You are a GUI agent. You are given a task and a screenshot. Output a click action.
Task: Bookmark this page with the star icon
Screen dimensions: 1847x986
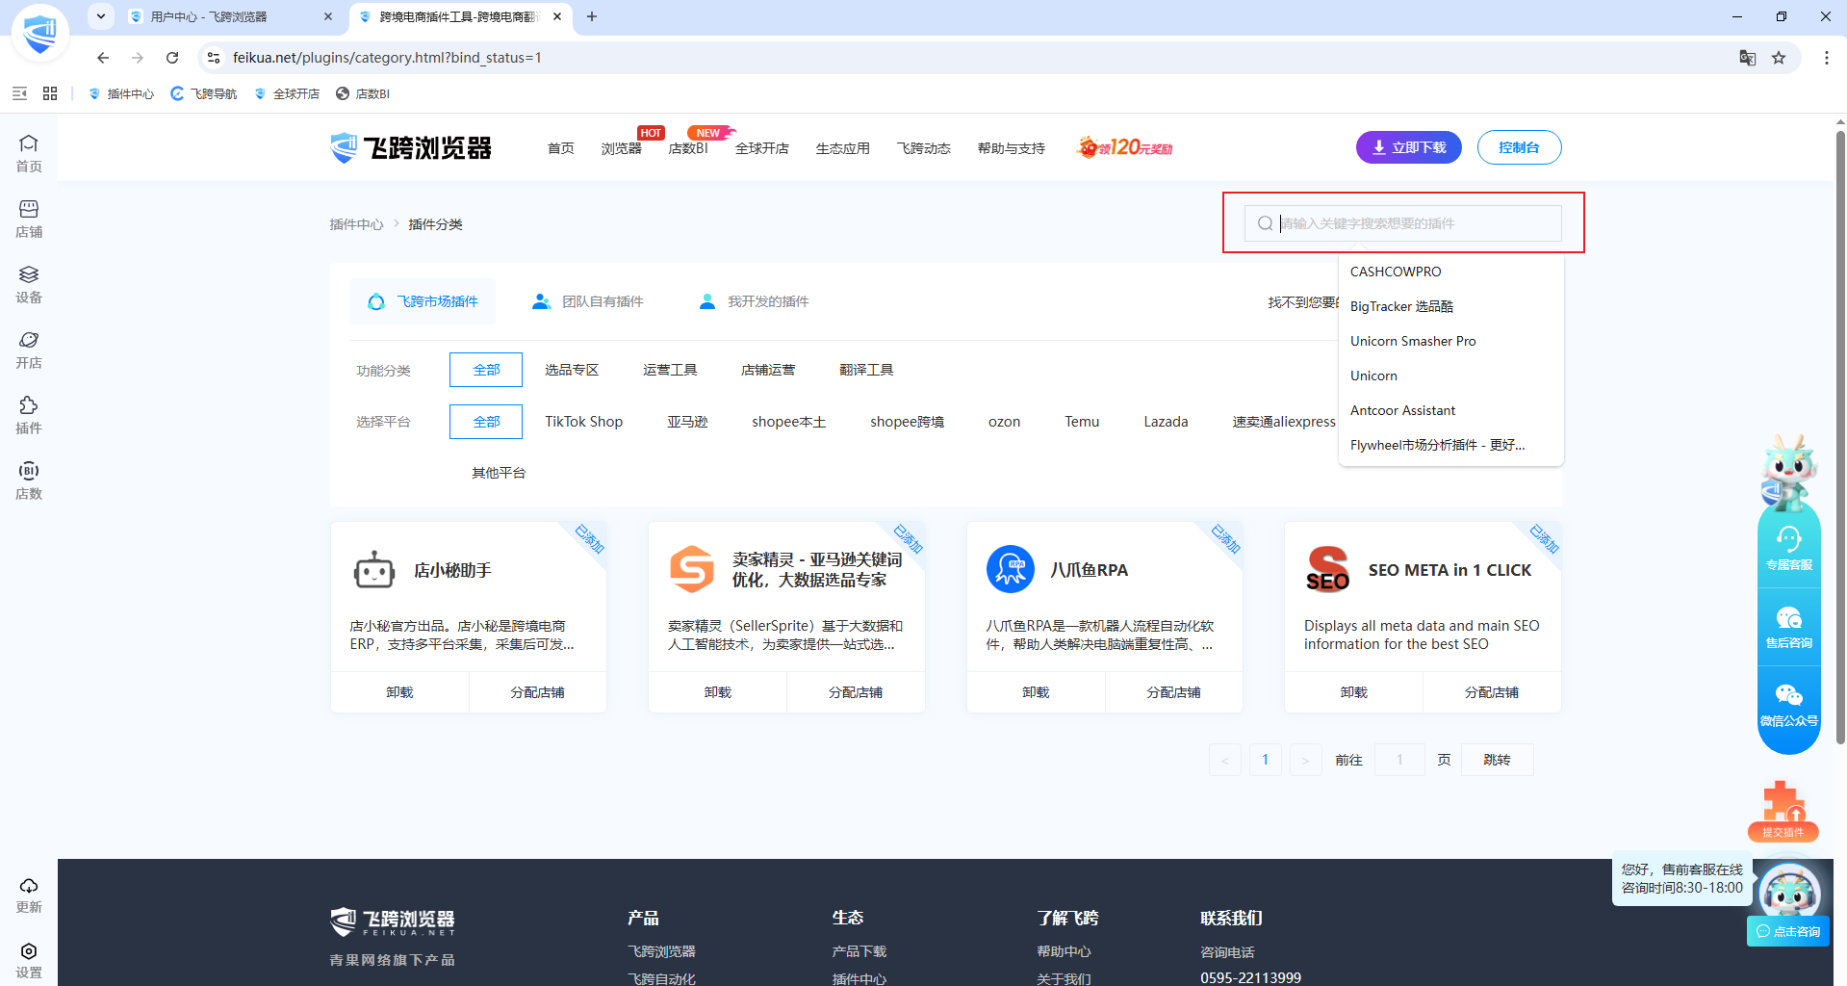[x=1779, y=58]
